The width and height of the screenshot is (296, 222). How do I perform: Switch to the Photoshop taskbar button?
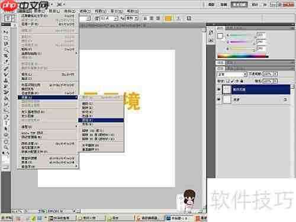(179, 218)
